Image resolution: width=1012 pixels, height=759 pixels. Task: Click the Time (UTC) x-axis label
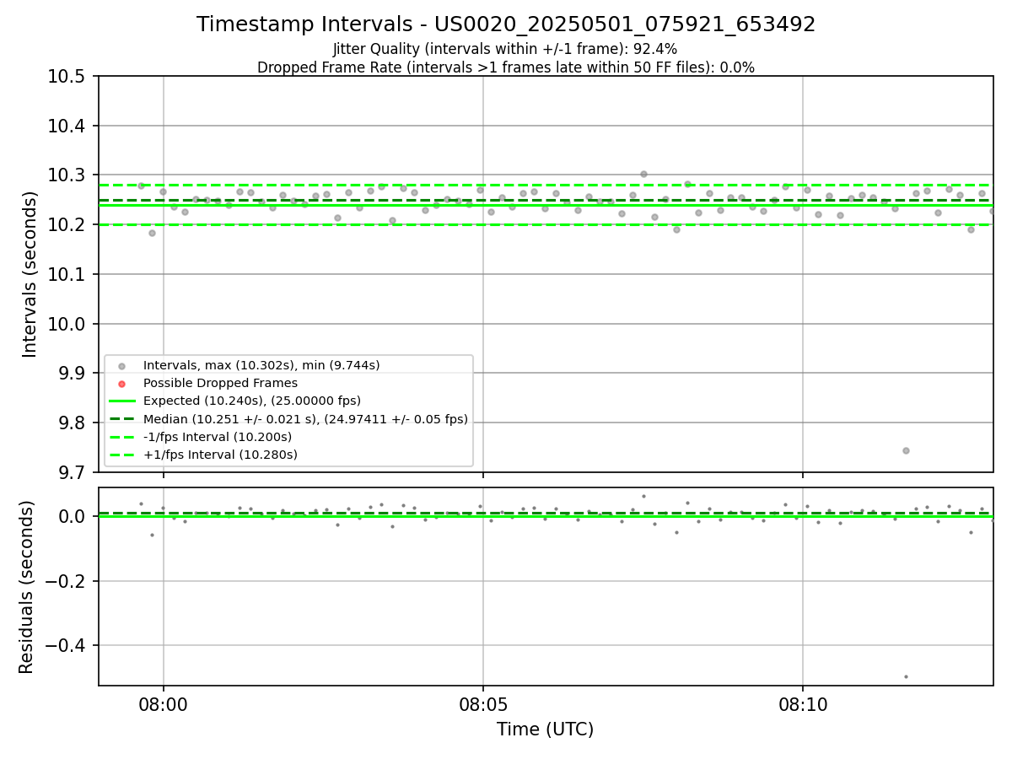(545, 729)
